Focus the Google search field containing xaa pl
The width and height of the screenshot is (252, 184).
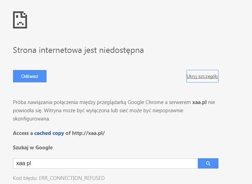point(105,163)
